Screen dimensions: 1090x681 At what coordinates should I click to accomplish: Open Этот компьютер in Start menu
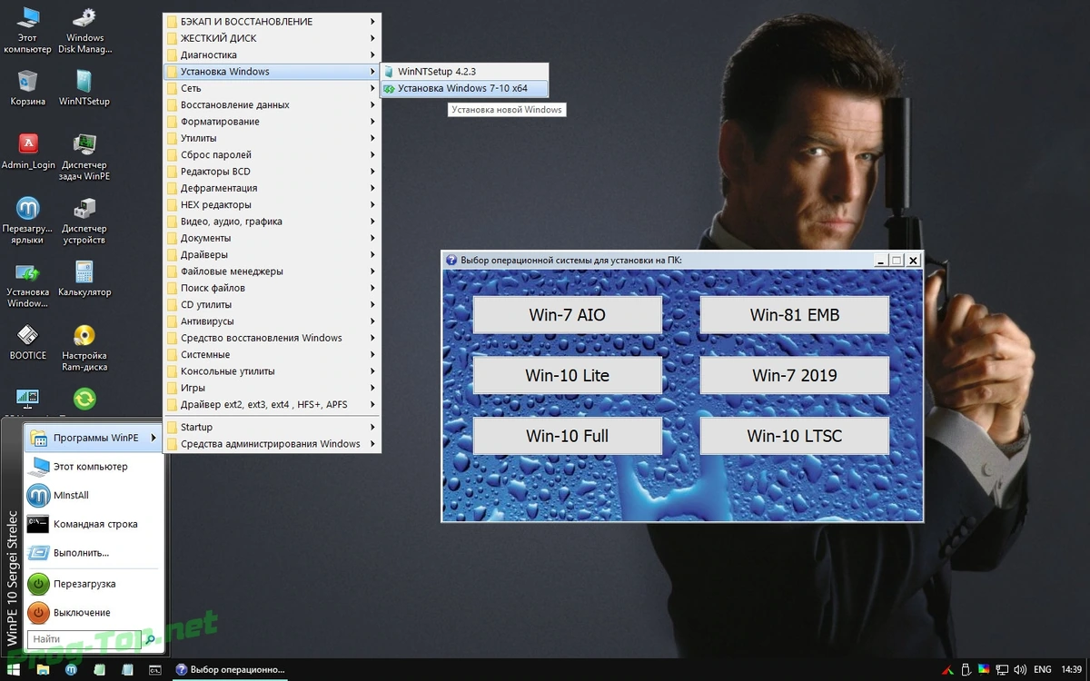click(93, 467)
